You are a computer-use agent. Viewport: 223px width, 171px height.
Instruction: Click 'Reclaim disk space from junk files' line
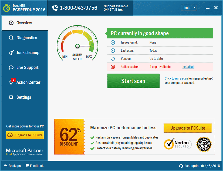(127, 137)
